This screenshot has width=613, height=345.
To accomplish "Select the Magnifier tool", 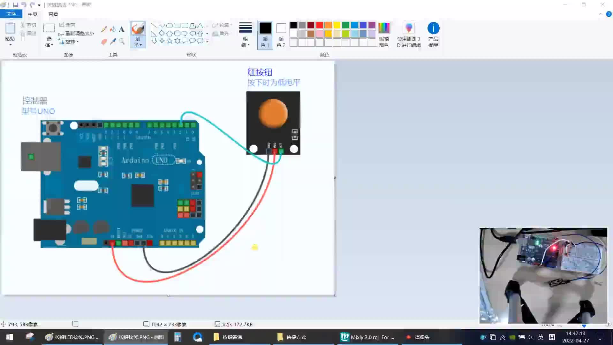I will tap(122, 42).
